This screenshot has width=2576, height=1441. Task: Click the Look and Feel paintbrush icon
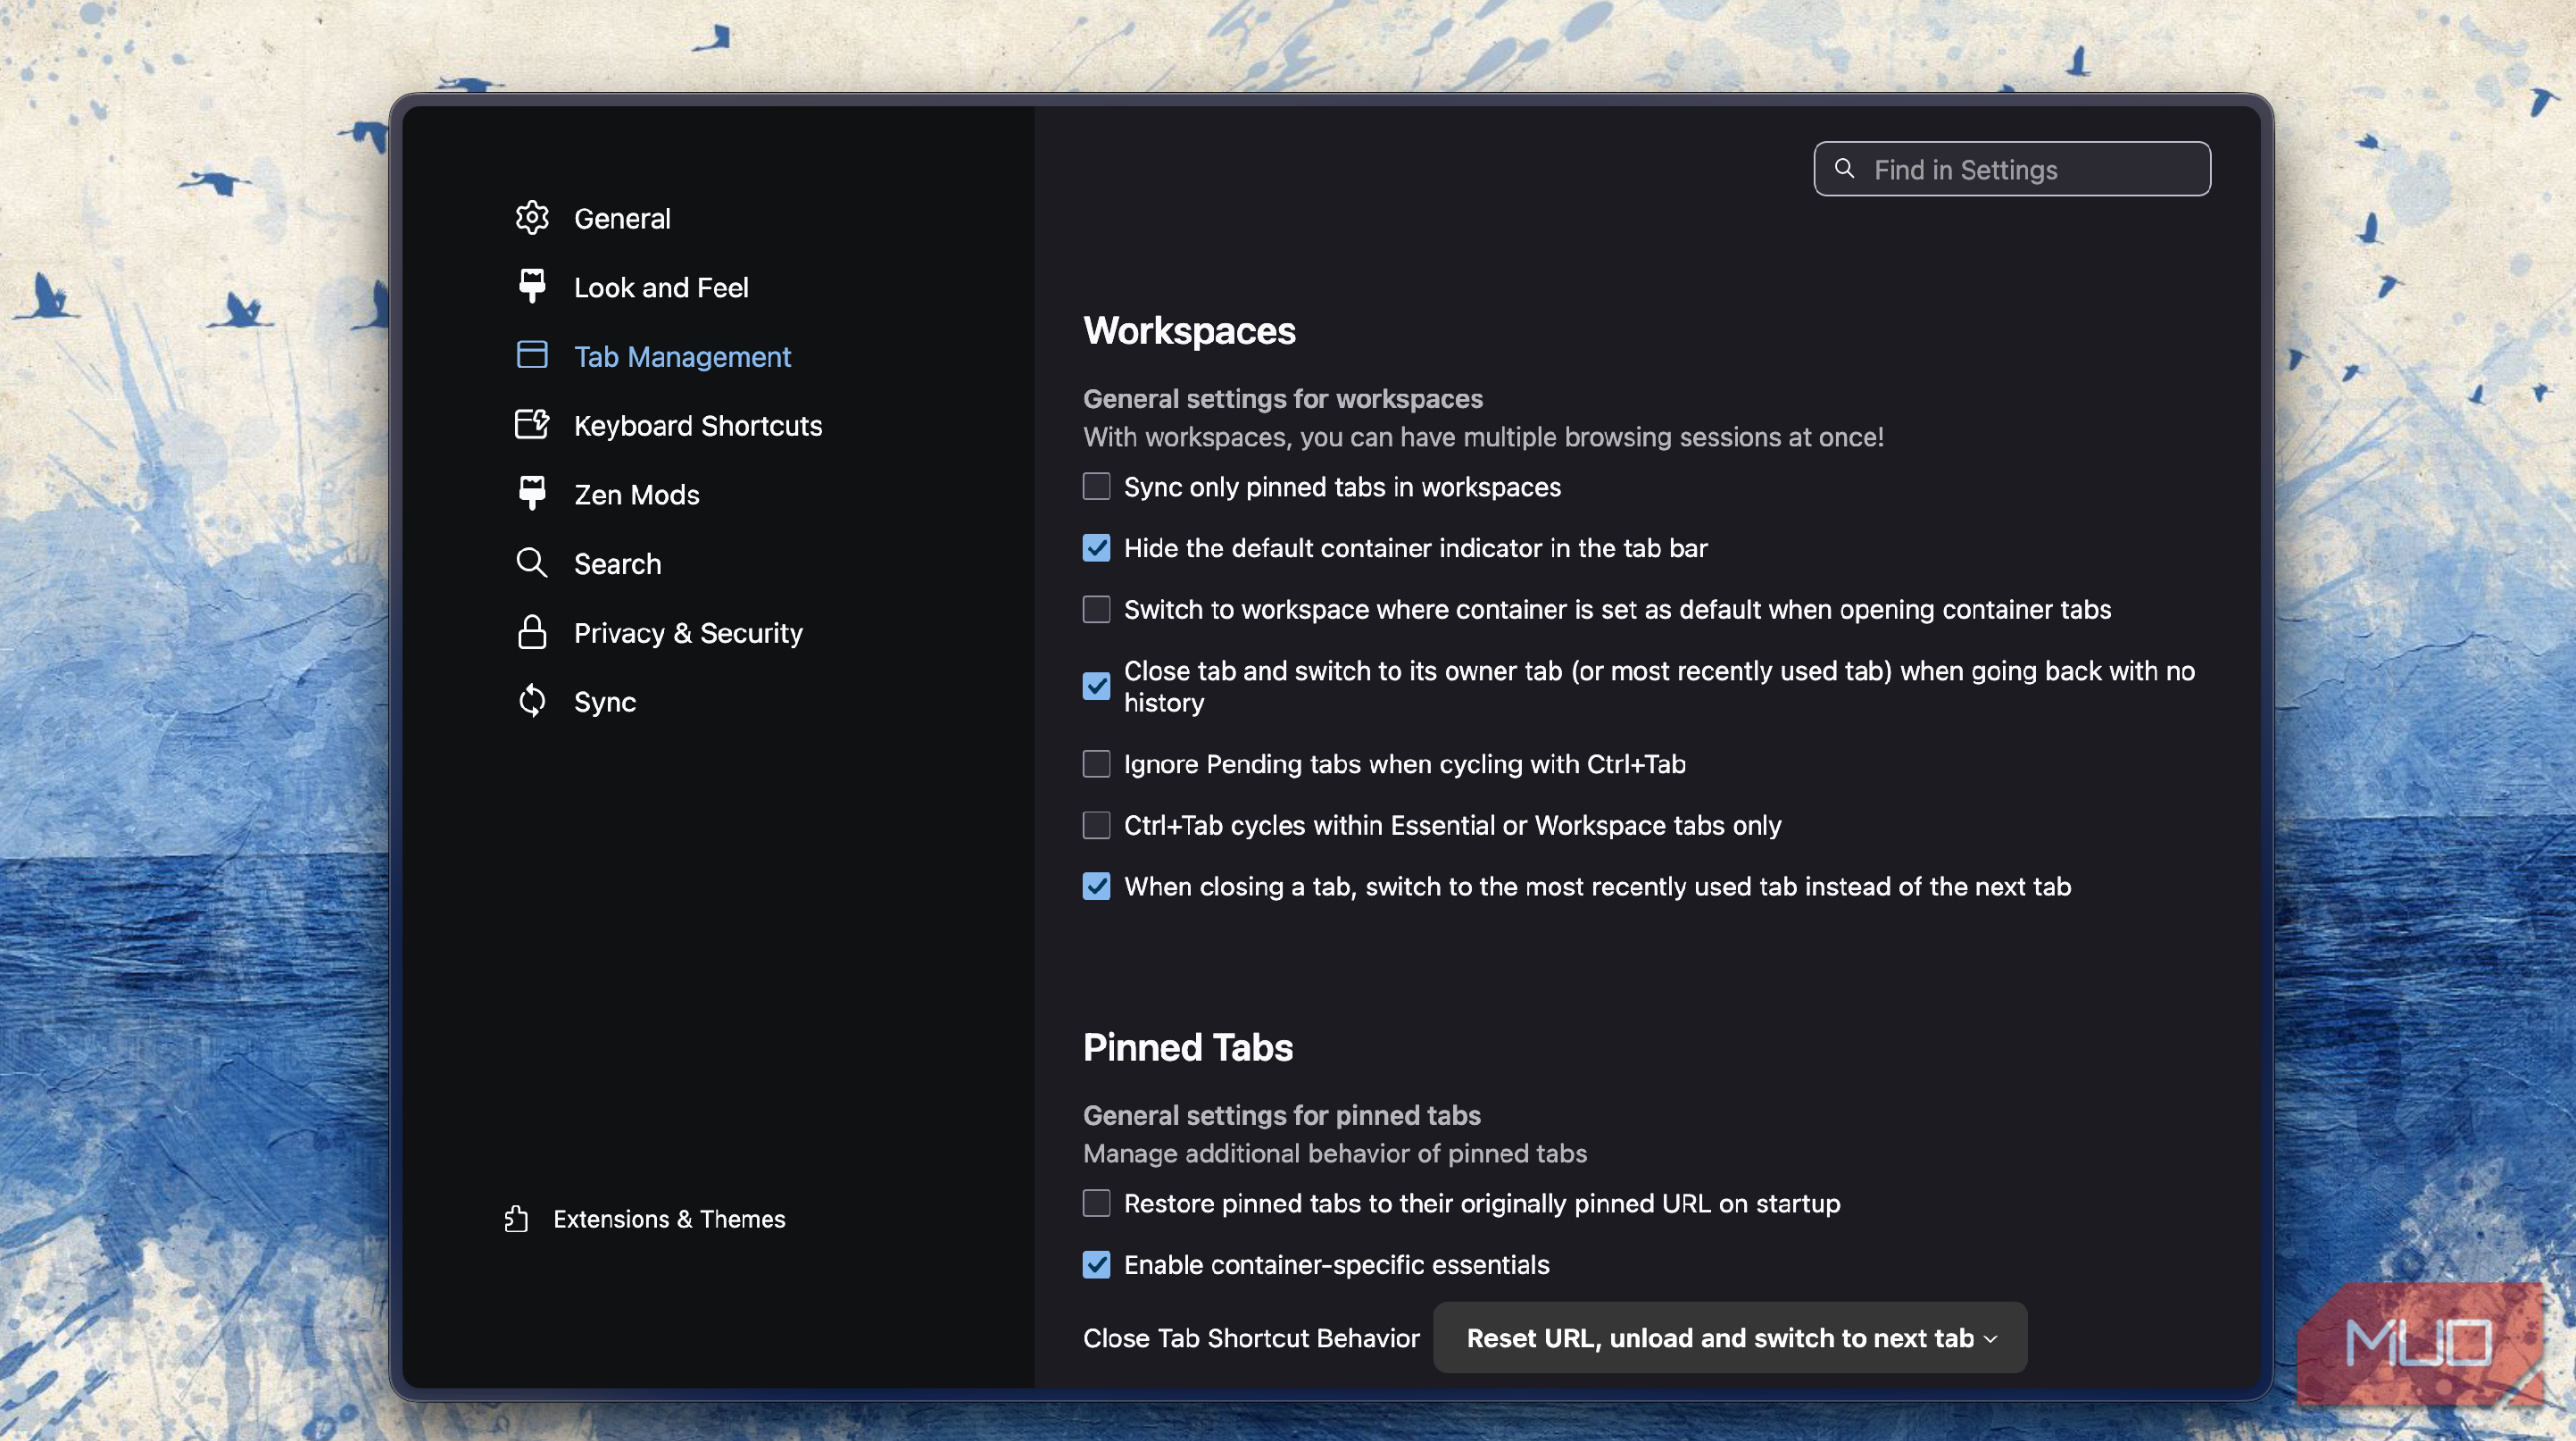pyautogui.click(x=532, y=287)
